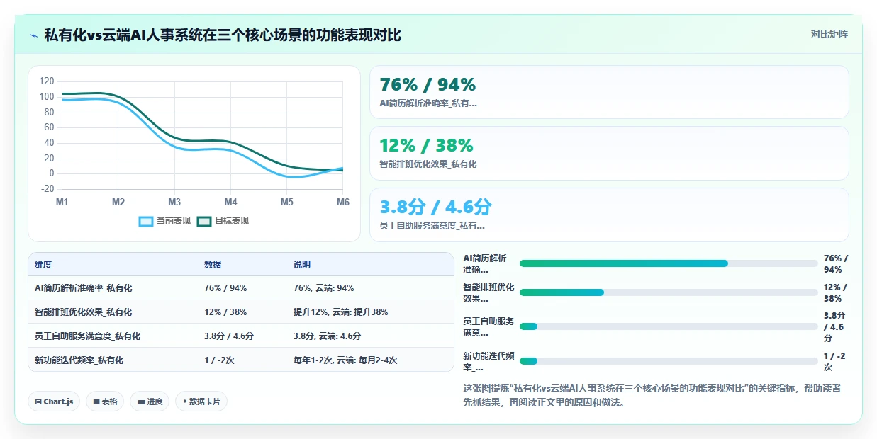Viewport: 877px width, 439px height.
Task: Select the 3.8分 / 4.6分 data card
Action: coord(609,215)
